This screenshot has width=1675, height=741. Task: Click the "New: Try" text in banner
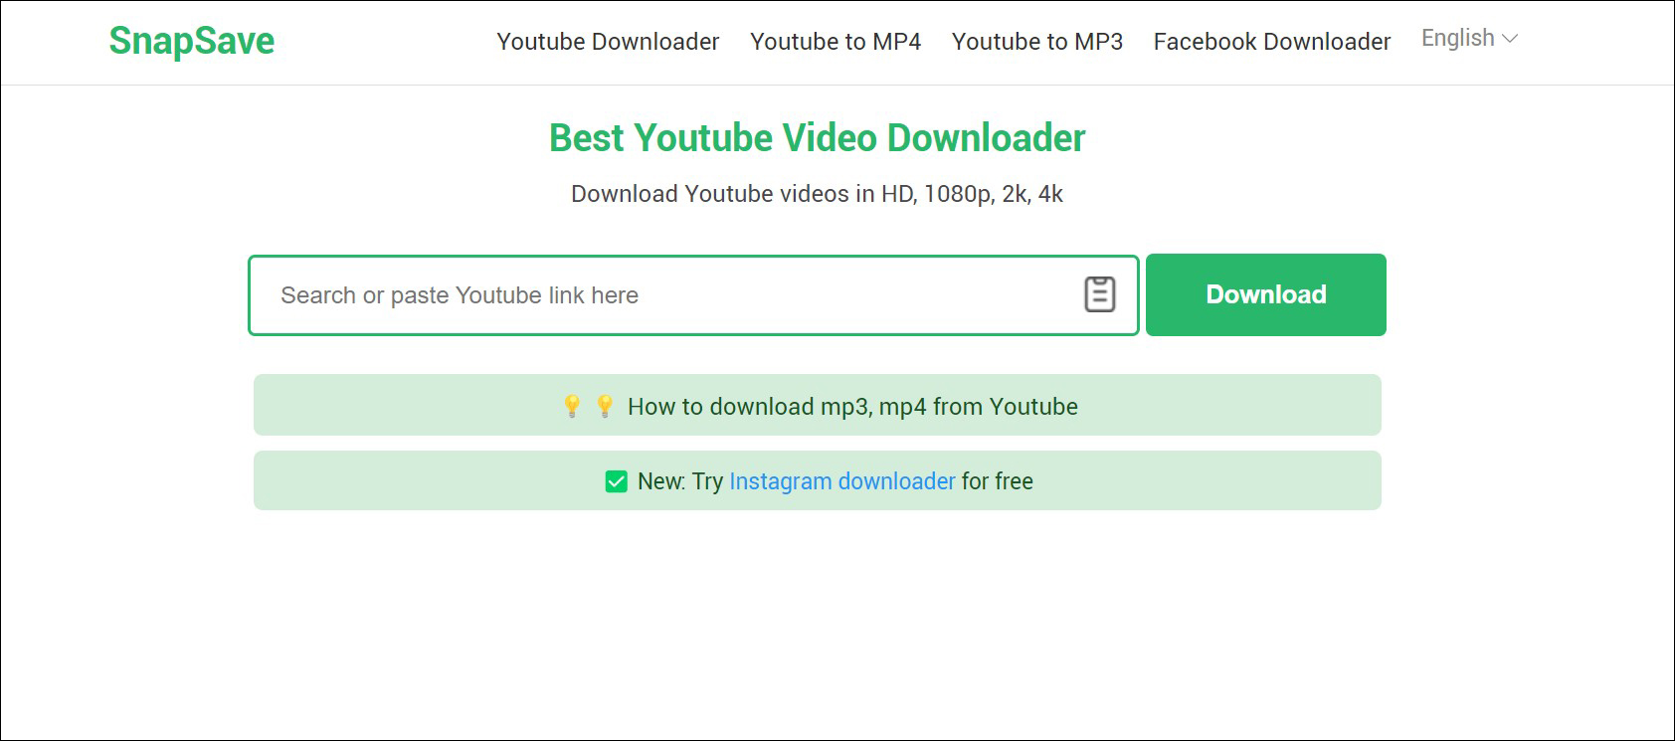tap(680, 481)
